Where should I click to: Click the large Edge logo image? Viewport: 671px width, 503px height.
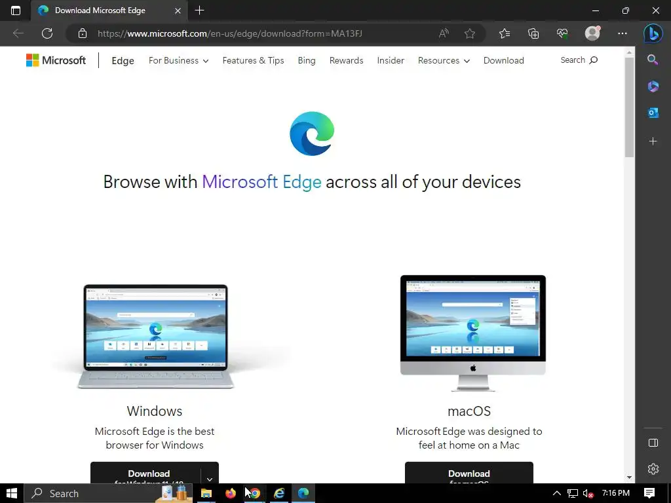coord(312,134)
